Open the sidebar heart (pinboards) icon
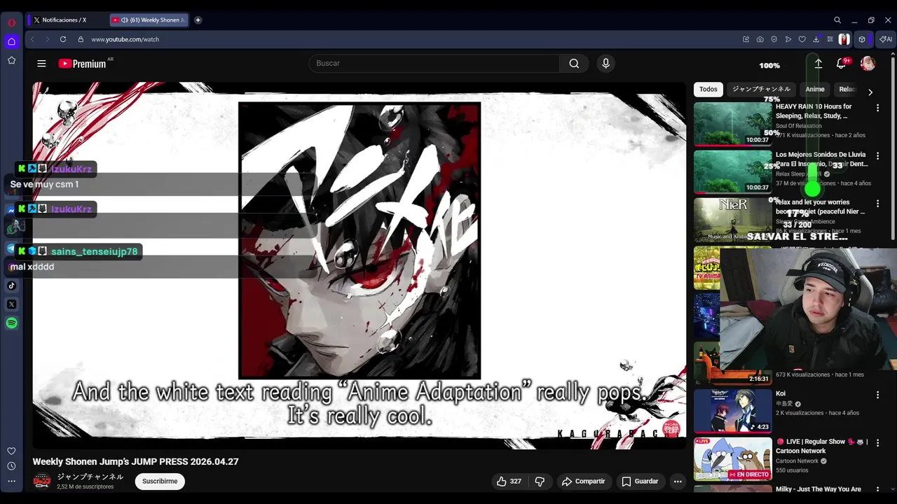 11,451
